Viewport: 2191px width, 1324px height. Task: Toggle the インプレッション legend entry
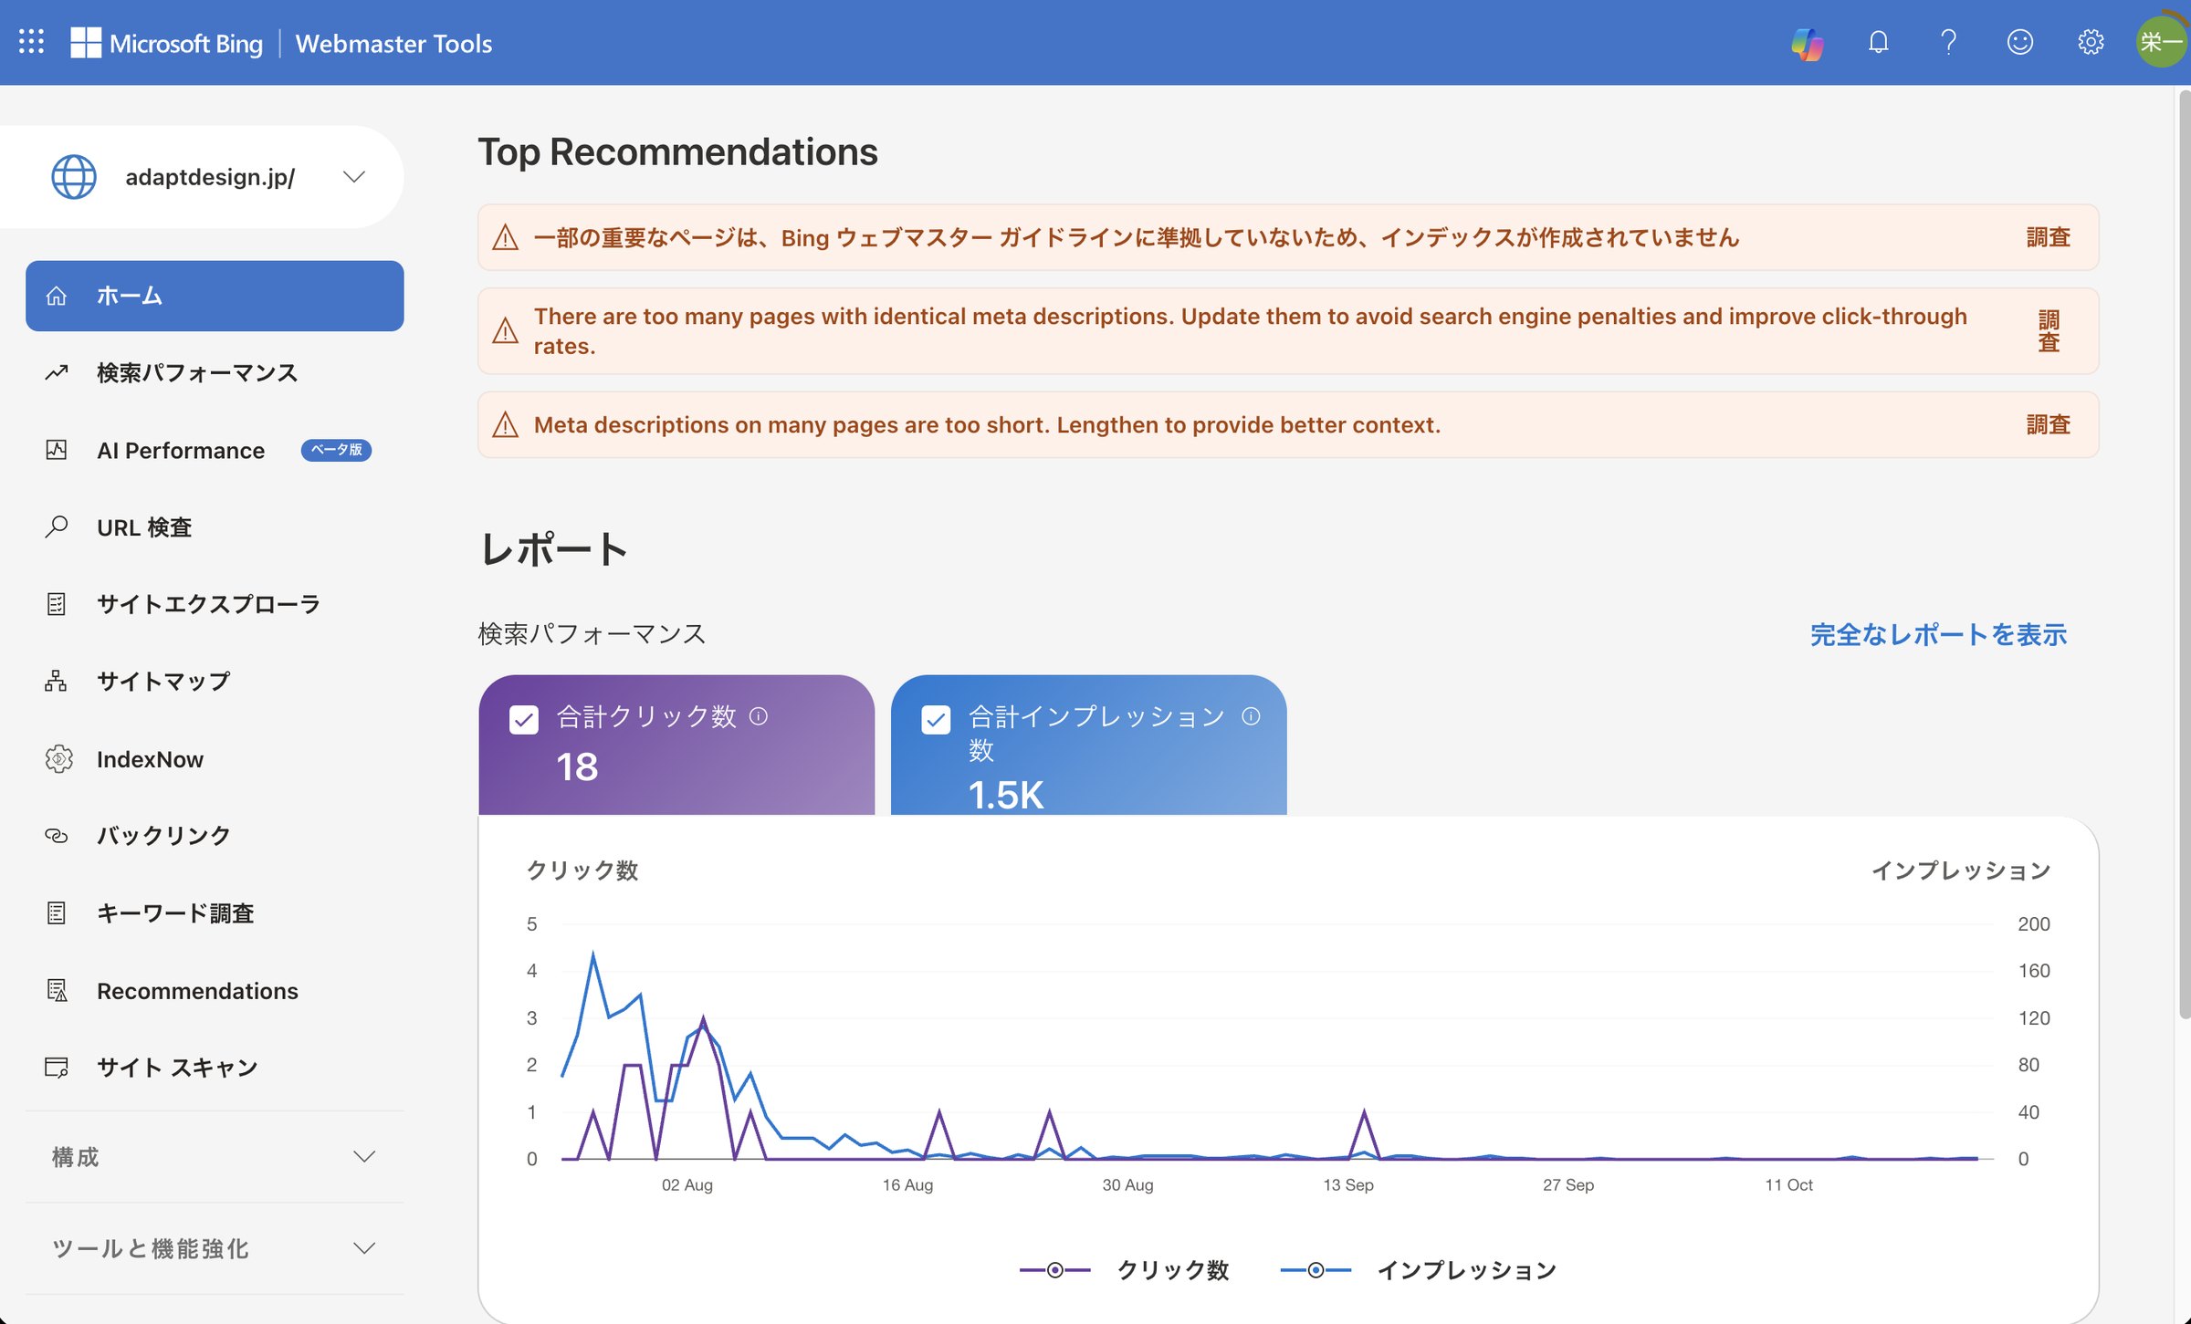1419,1270
